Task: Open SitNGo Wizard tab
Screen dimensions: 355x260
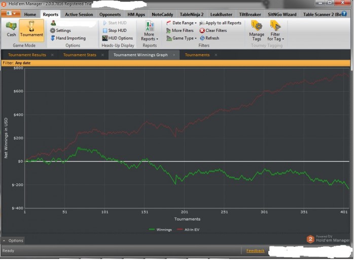Action: pos(282,15)
